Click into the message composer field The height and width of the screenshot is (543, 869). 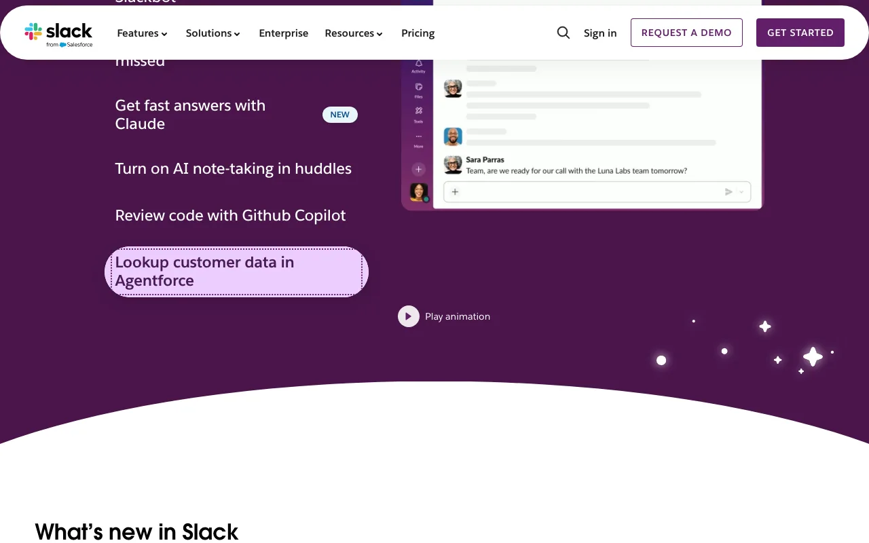[597, 192]
